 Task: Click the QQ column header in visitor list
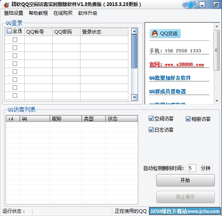click(35, 119)
